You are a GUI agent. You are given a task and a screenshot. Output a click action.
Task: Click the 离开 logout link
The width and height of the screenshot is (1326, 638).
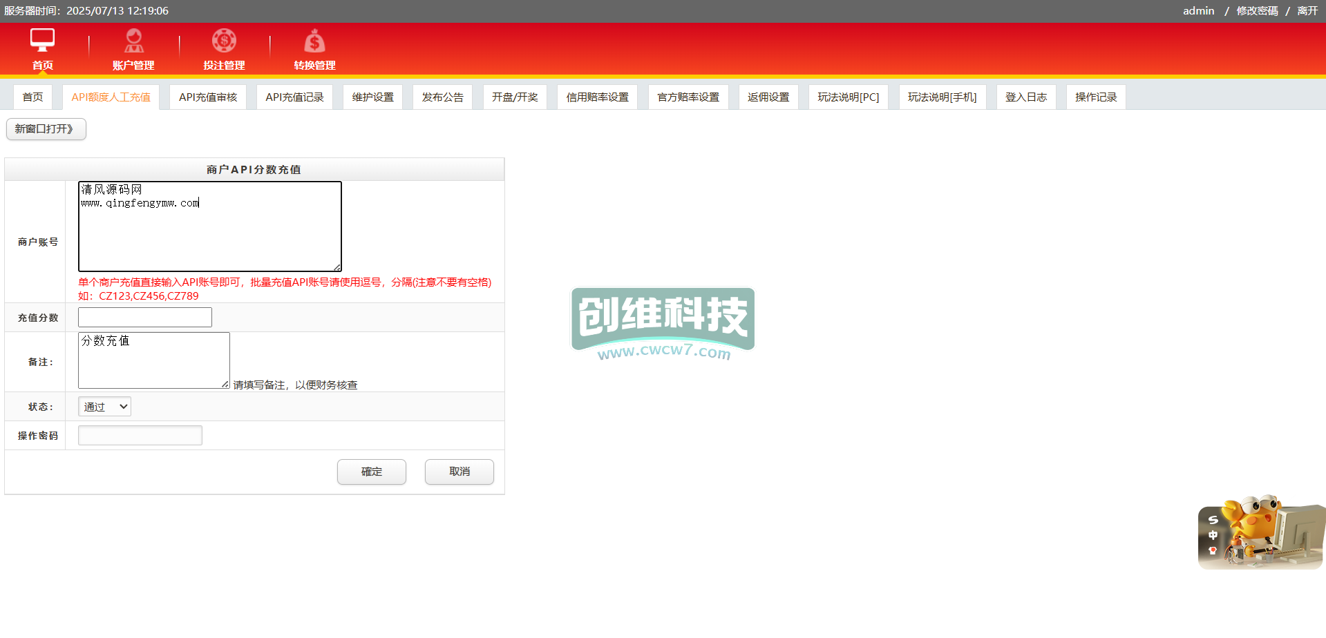pyautogui.click(x=1307, y=11)
